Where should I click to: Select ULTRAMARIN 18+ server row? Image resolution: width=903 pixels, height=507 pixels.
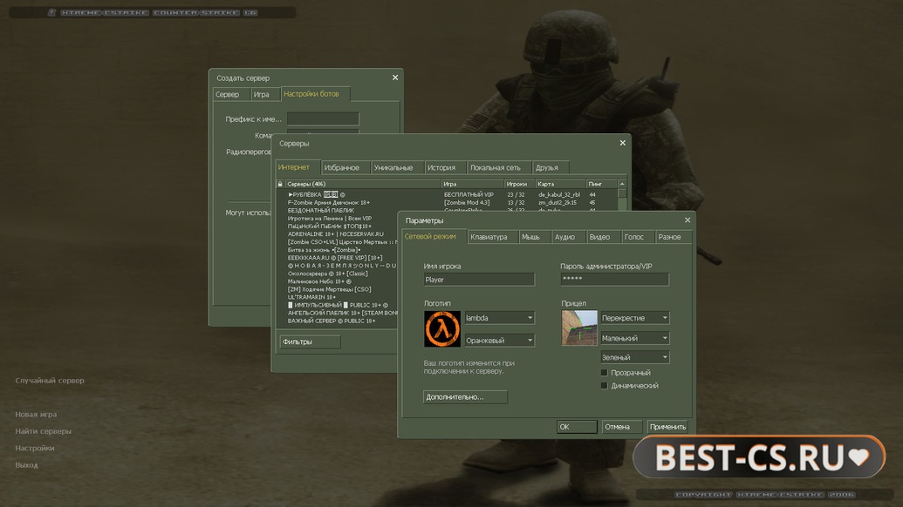point(338,297)
